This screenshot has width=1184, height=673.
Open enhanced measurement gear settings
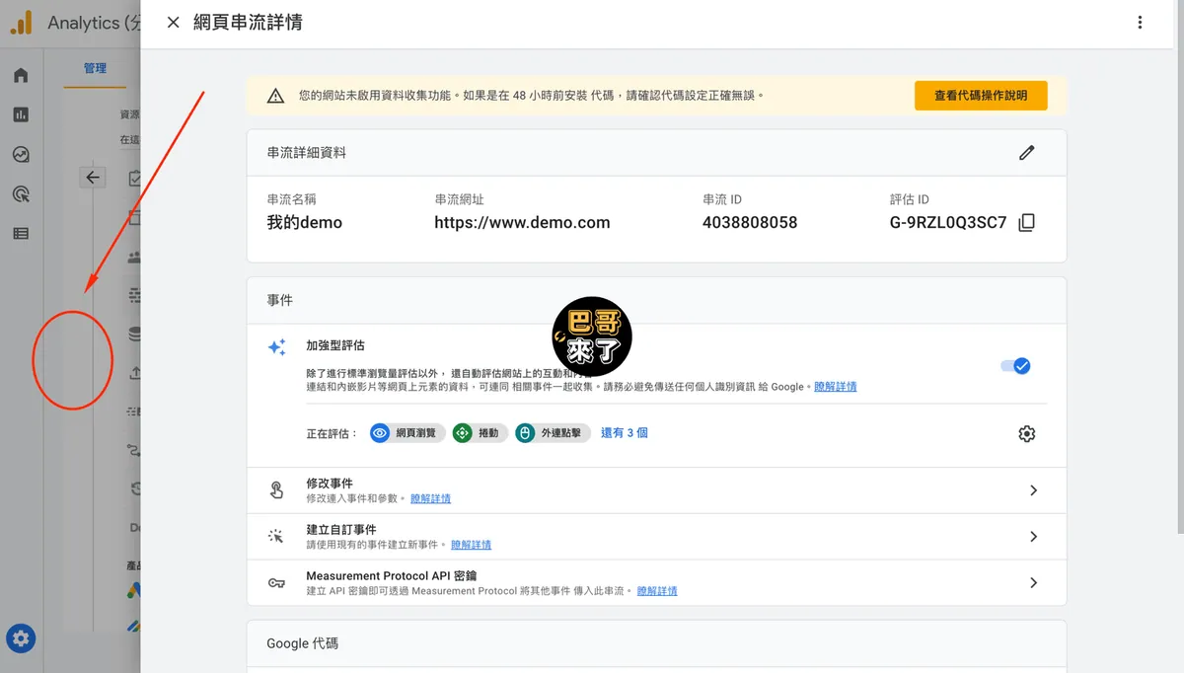(x=1027, y=433)
